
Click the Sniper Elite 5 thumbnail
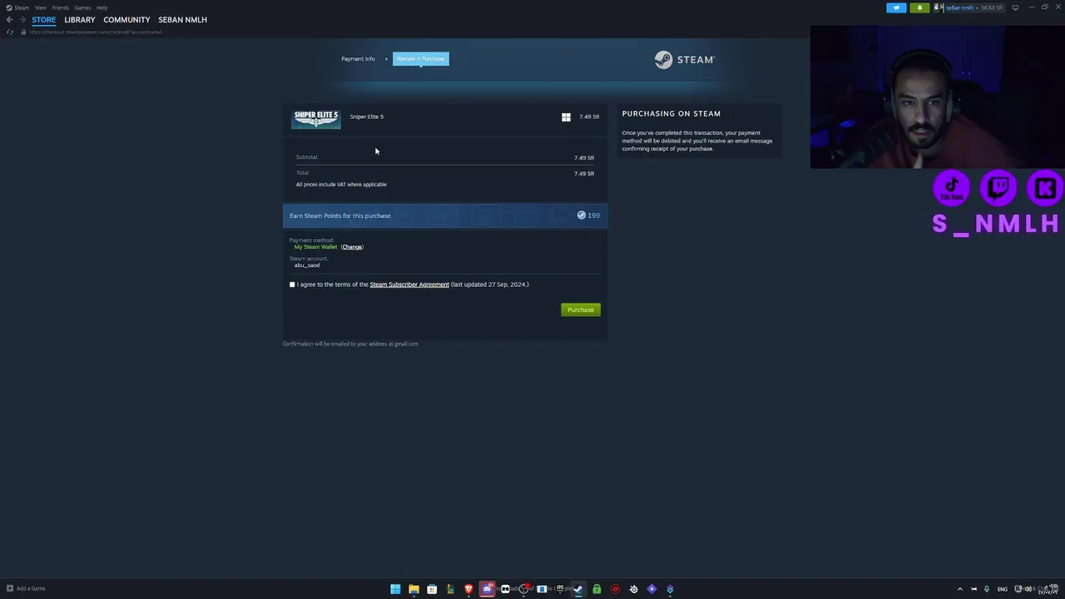316,119
